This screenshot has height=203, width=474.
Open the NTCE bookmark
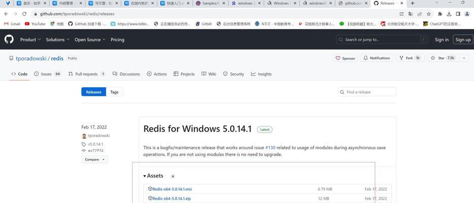[274, 24]
